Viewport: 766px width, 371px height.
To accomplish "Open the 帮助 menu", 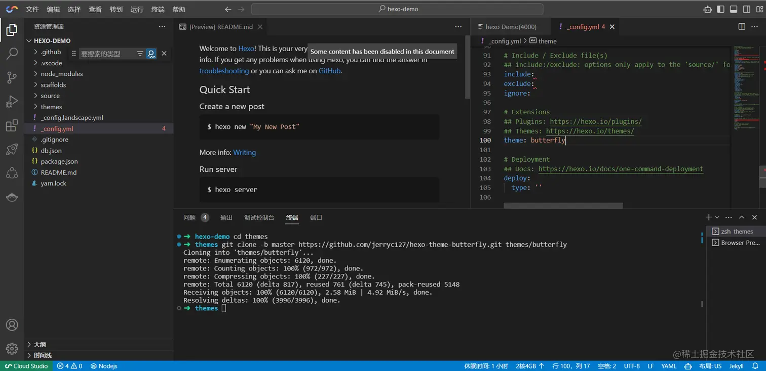I will [179, 9].
